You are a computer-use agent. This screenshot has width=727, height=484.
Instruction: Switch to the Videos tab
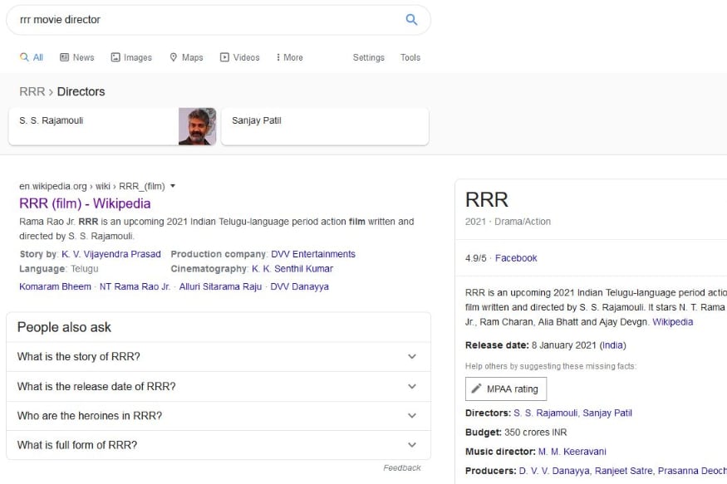[240, 57]
